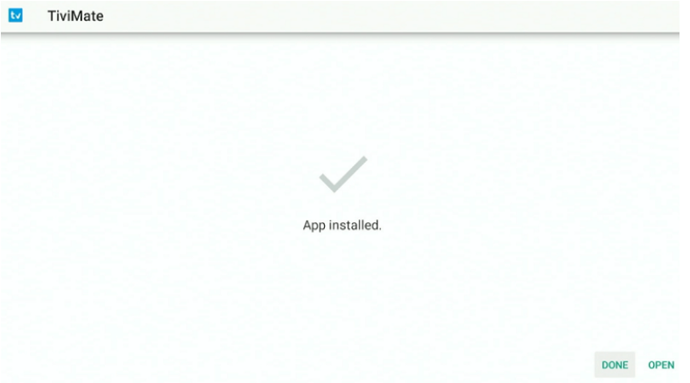
Task: Click the tick mark in screen center
Action: click(343, 174)
